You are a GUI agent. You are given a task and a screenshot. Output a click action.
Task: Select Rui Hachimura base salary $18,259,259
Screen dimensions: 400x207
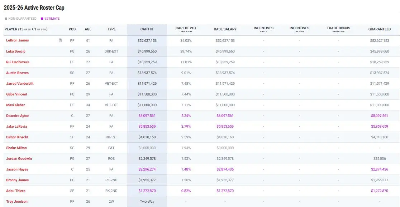(x=225, y=62)
